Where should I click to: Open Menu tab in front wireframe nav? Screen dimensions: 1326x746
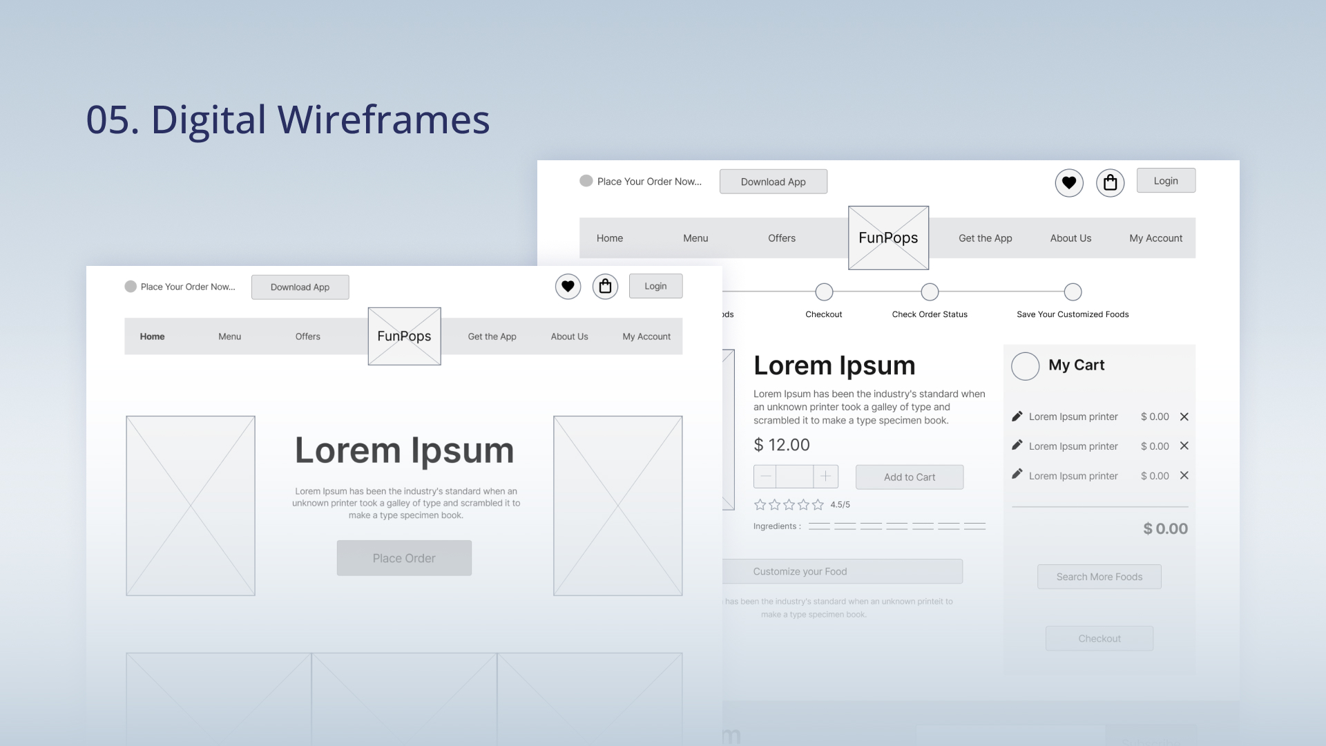tap(230, 336)
